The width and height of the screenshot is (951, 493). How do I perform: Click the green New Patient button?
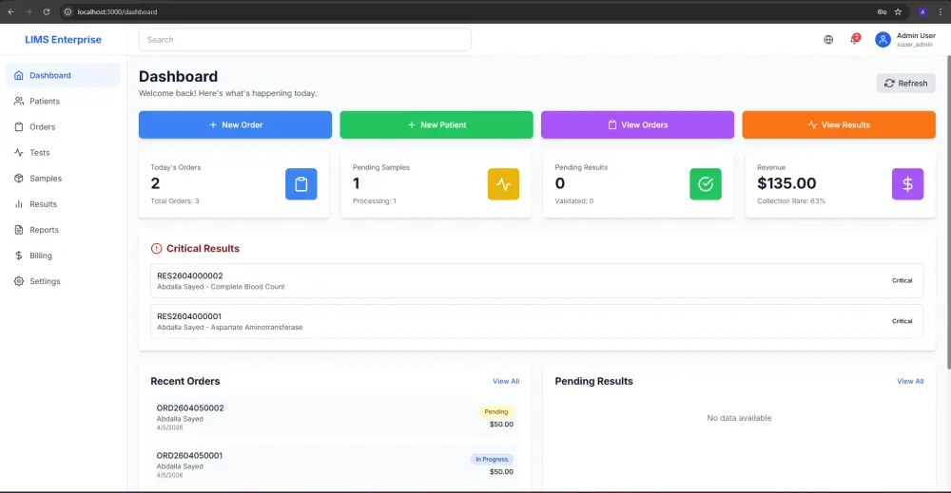(437, 124)
